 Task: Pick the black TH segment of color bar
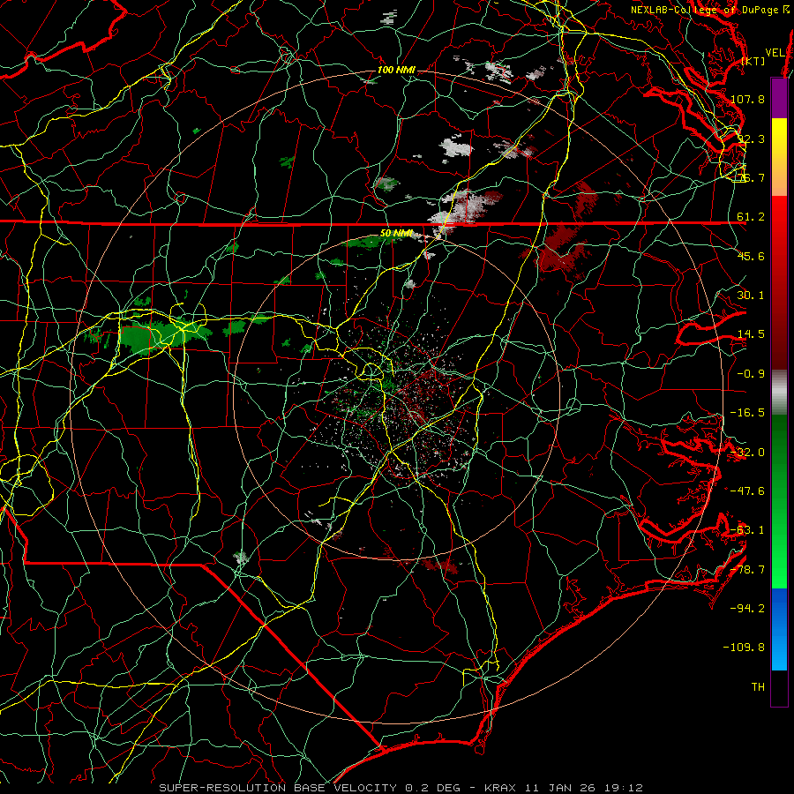click(779, 687)
